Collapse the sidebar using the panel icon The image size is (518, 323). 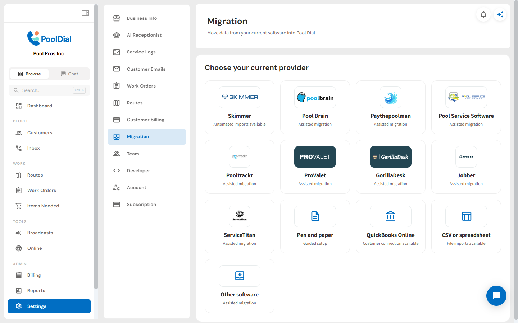[x=85, y=13]
